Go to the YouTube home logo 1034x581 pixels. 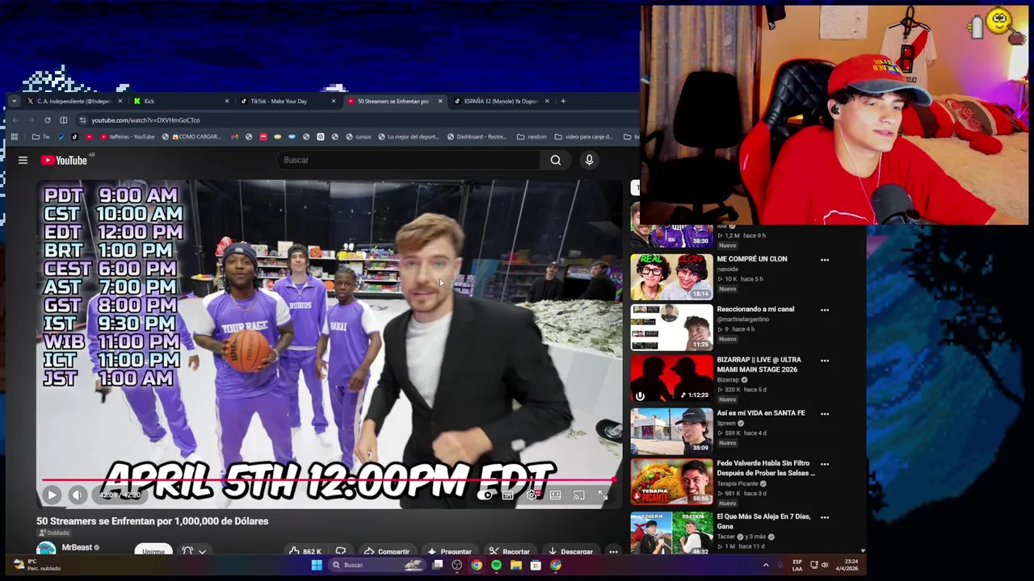point(64,160)
